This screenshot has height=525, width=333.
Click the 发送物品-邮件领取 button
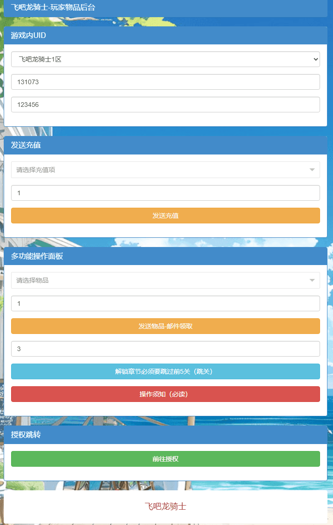(x=165, y=326)
